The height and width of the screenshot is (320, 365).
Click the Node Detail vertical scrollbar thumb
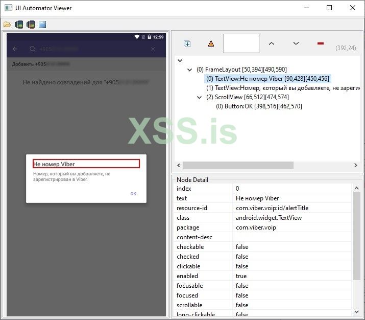[356, 236]
